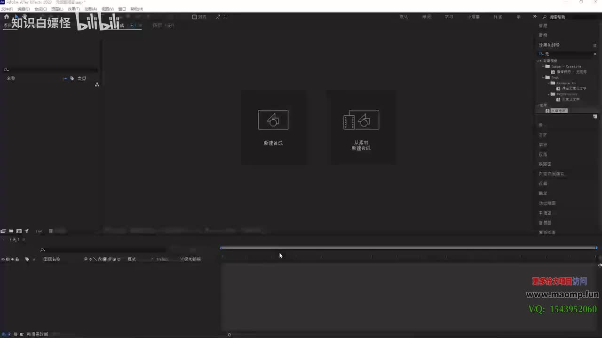
Task: Open the 效果(T) menu
Action: (x=74, y=9)
